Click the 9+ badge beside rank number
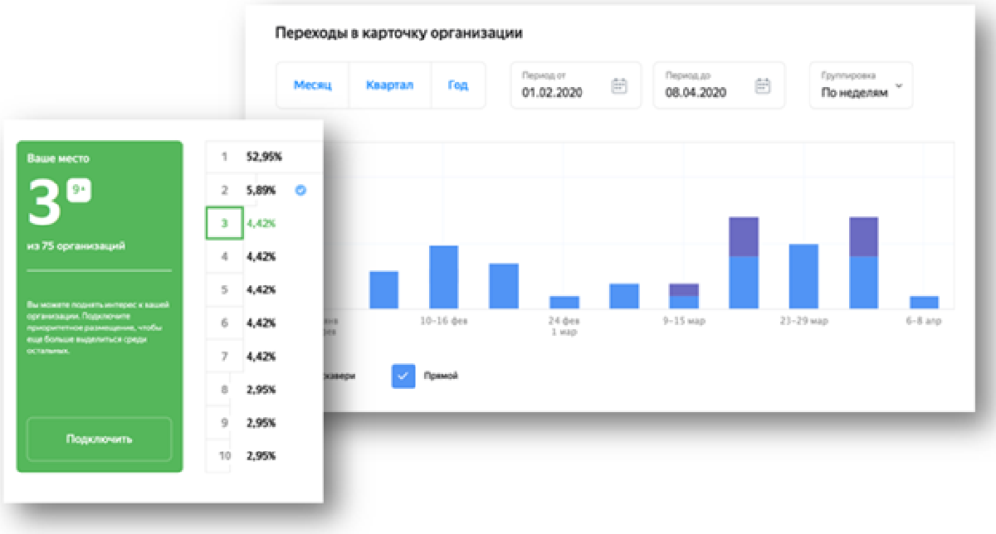The width and height of the screenshot is (996, 534). coord(81,192)
